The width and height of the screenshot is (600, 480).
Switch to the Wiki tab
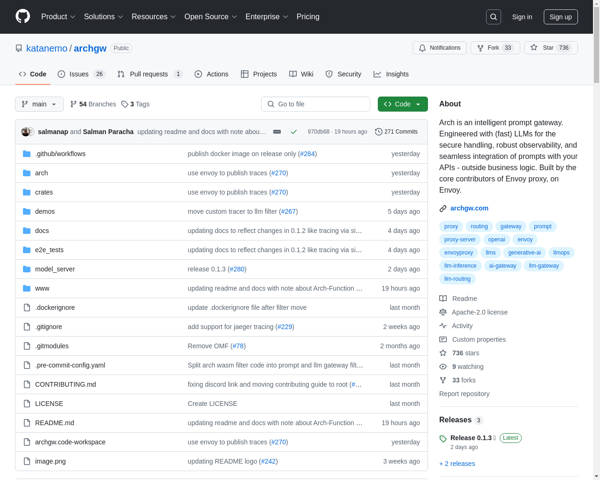pyautogui.click(x=301, y=74)
